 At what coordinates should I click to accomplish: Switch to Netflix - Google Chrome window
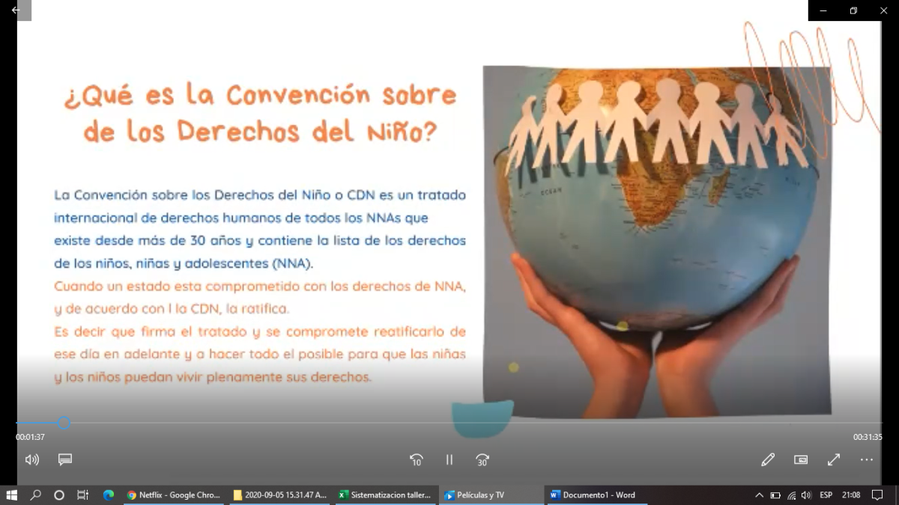click(x=174, y=495)
